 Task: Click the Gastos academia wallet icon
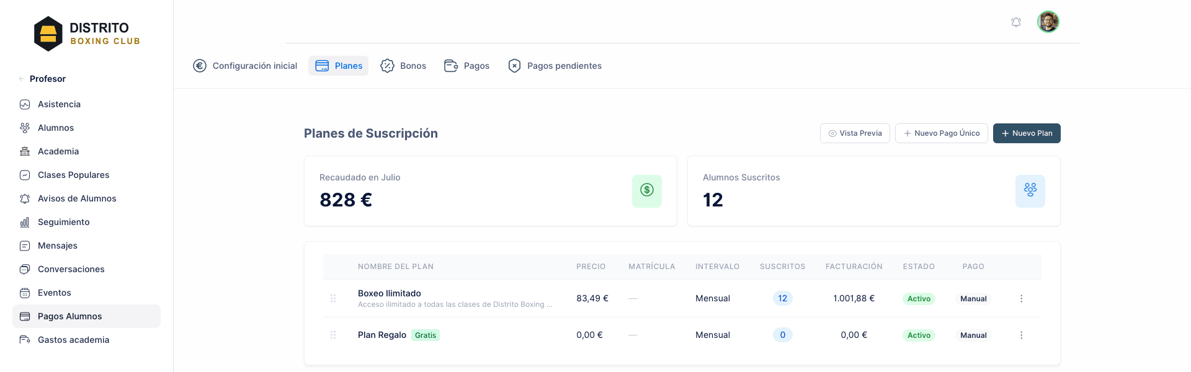25,340
